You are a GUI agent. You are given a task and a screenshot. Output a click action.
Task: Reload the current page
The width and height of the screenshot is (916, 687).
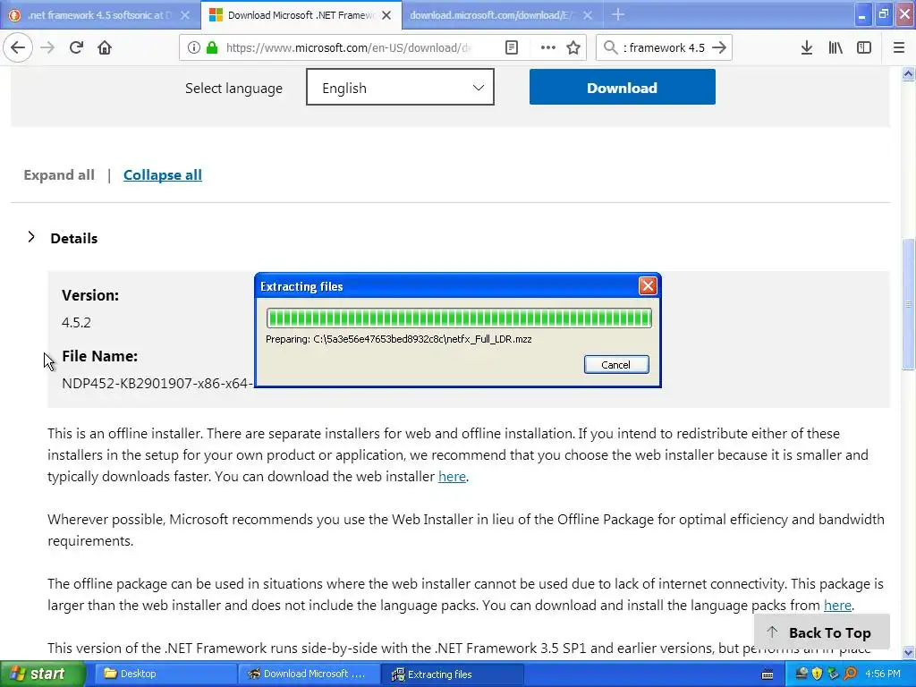76,47
